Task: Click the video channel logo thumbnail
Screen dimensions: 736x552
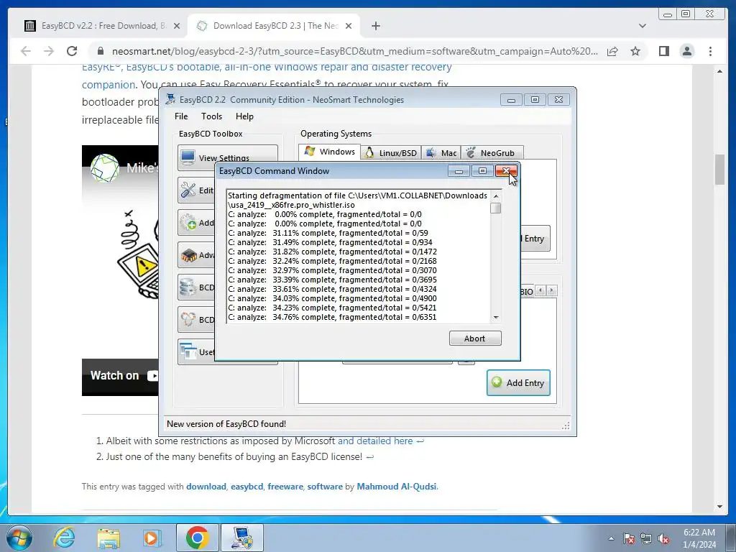Action: 105,167
